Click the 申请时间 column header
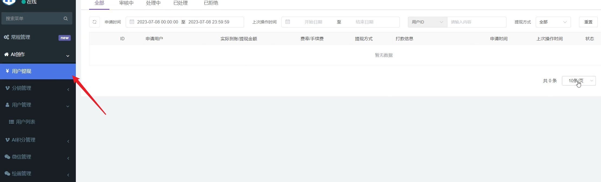Screen dimensions: 601x182 click(499, 39)
